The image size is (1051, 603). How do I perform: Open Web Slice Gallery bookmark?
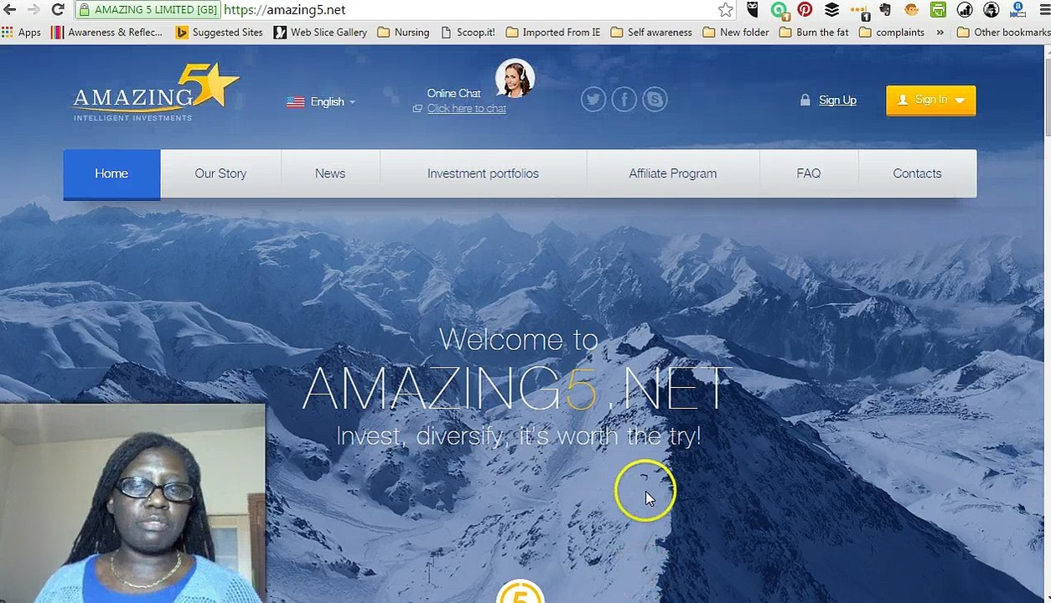point(320,33)
